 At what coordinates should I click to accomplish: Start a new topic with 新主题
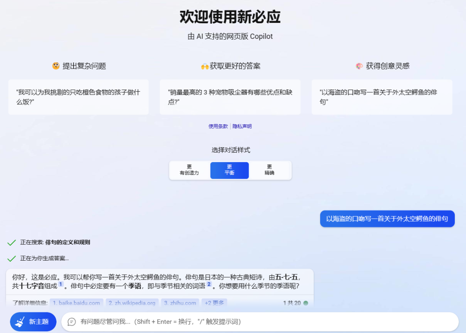[x=33, y=322]
